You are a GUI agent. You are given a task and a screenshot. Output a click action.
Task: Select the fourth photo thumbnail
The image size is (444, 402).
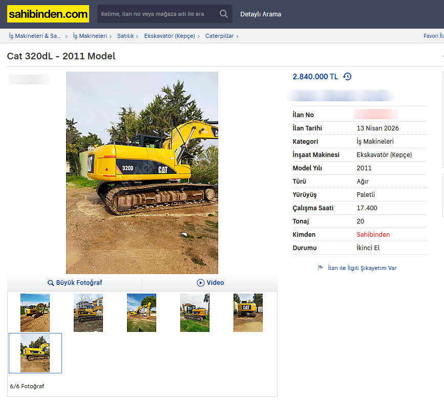pos(195,312)
